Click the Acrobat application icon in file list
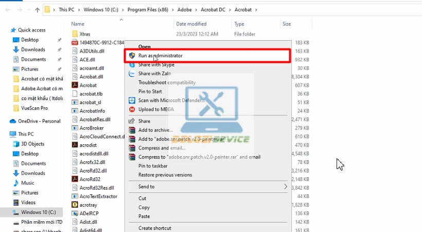This screenshot has width=422, height=232. tap(75, 85)
